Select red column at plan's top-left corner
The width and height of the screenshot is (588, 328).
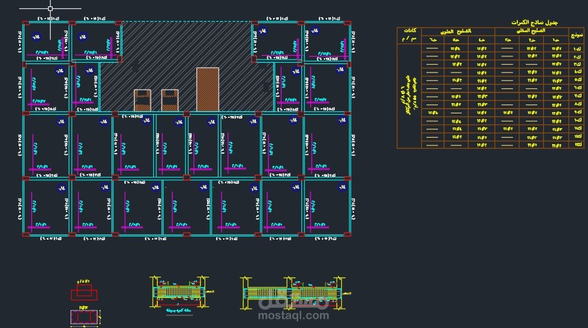pyautogui.click(x=26, y=23)
